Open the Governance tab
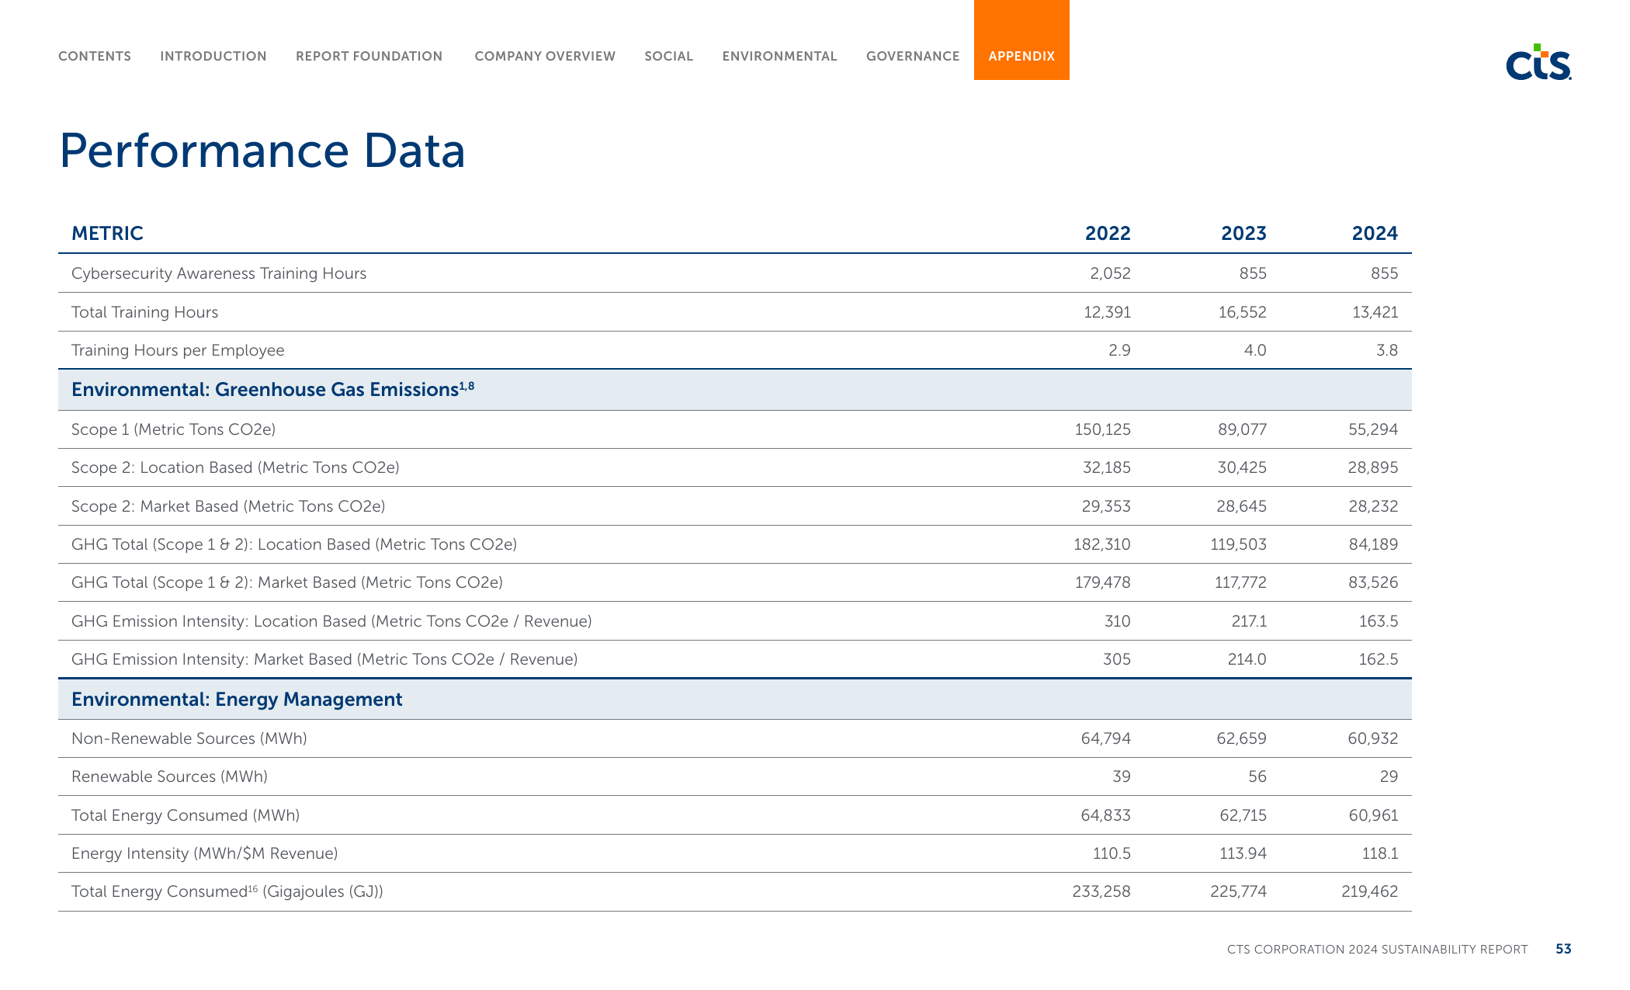 [913, 56]
